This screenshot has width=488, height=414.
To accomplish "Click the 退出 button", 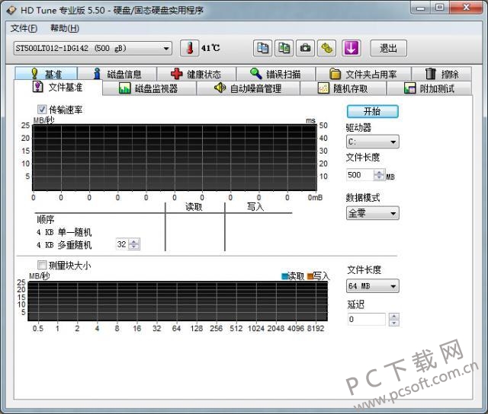I will [388, 48].
